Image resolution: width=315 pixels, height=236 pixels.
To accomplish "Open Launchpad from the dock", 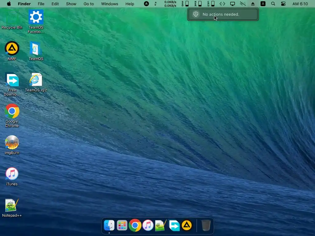I will point(122,225).
